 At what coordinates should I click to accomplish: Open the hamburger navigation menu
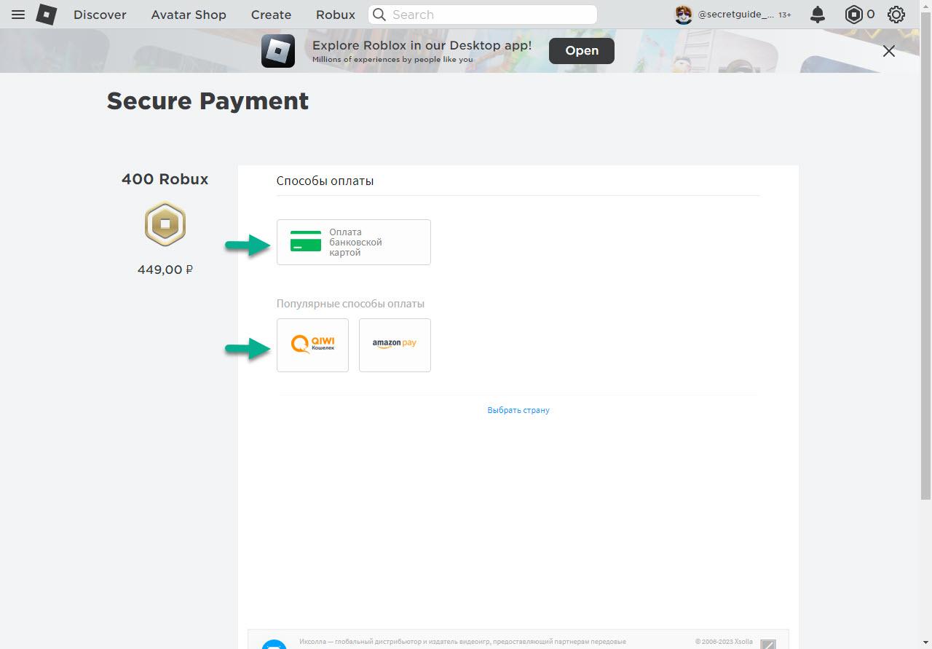pyautogui.click(x=18, y=15)
